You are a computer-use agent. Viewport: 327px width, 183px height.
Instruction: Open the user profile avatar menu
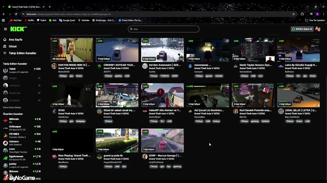point(318,29)
